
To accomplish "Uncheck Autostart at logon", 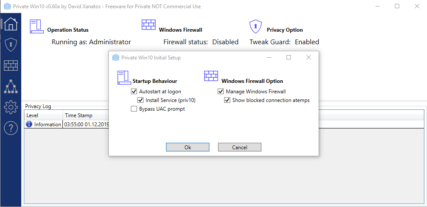I will pos(134,92).
